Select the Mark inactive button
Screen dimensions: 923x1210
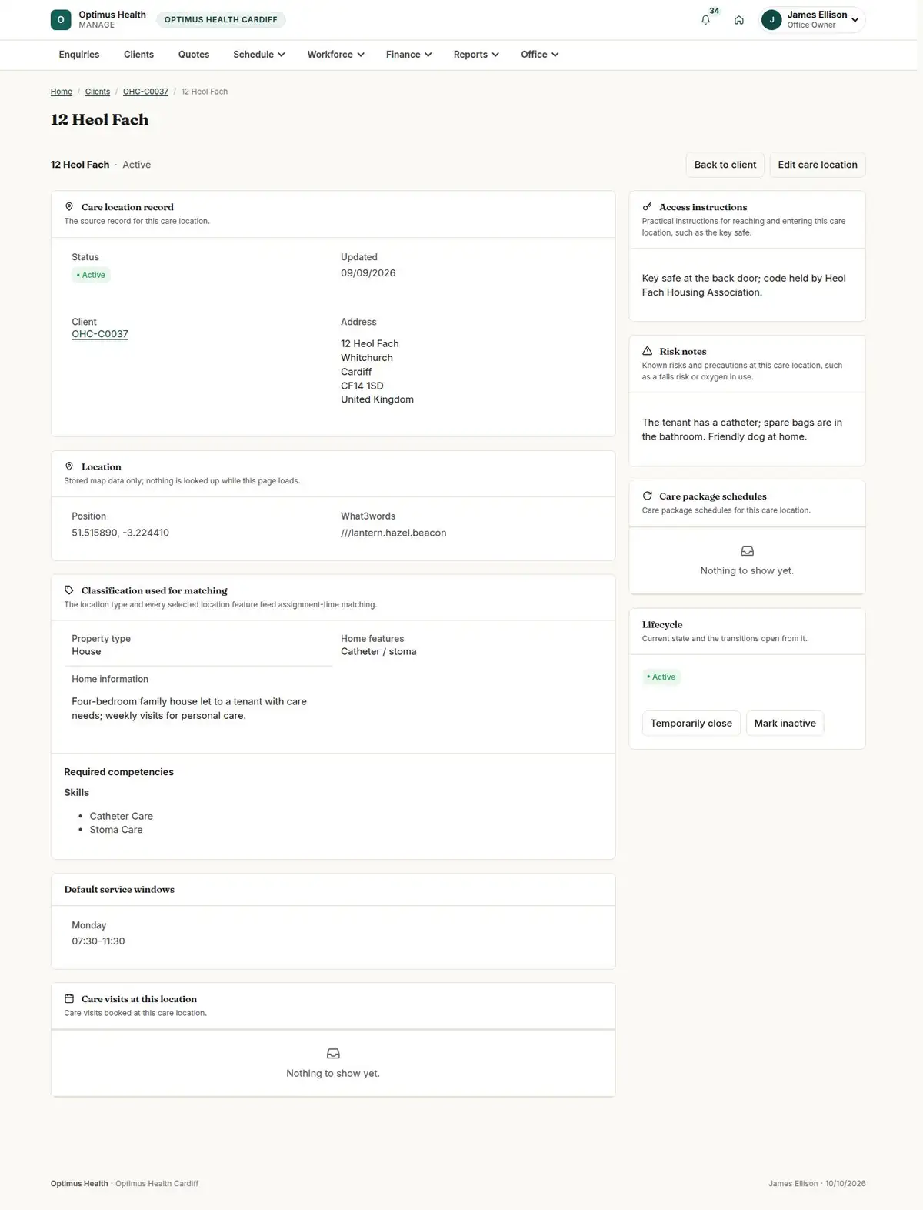point(785,724)
